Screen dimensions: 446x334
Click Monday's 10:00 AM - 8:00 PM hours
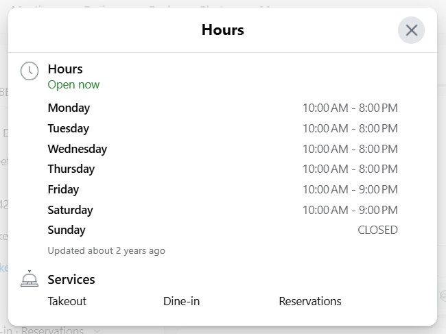click(350, 108)
